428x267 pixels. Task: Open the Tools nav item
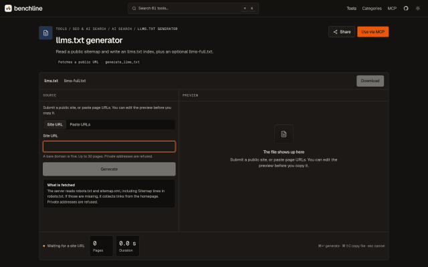pos(351,9)
